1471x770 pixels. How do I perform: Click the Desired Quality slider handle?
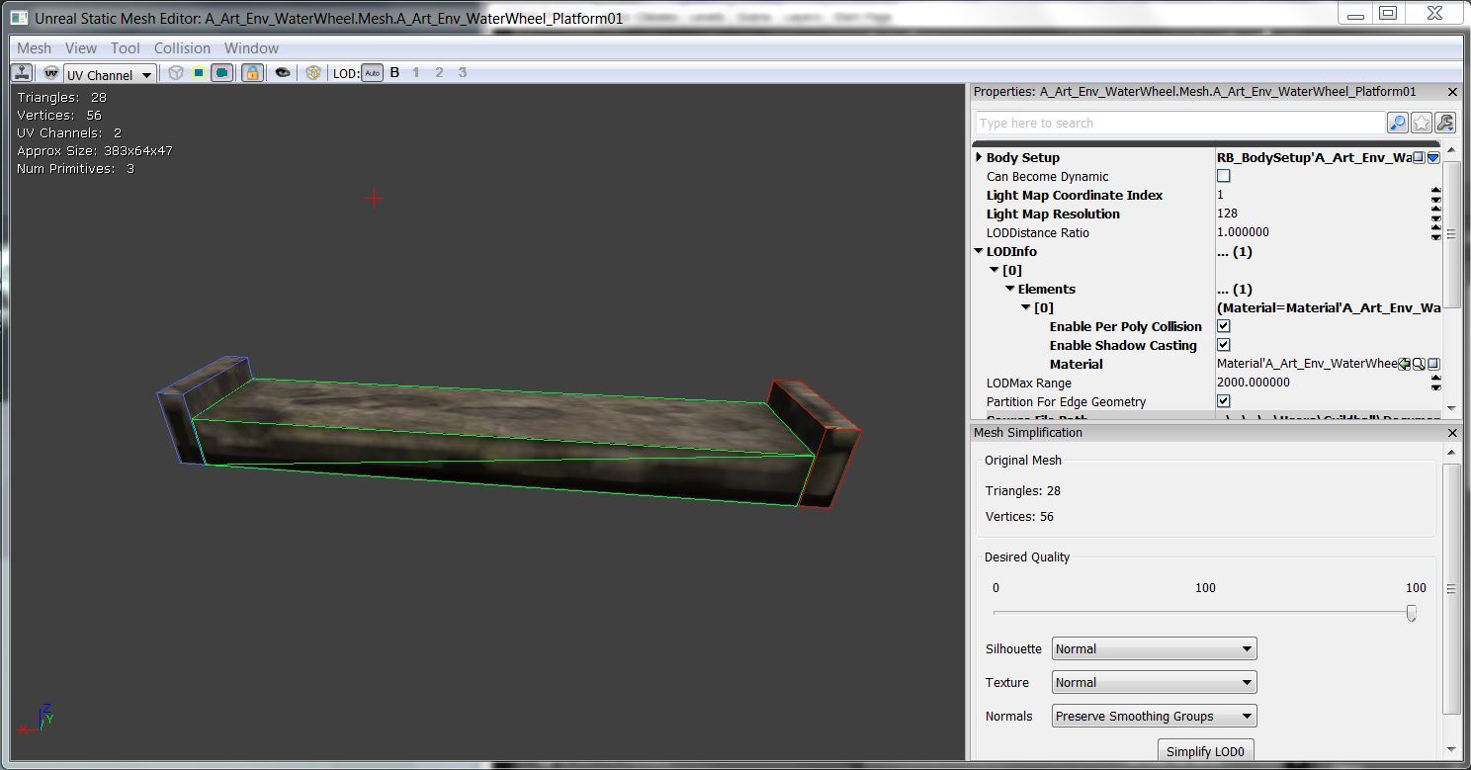click(x=1412, y=613)
